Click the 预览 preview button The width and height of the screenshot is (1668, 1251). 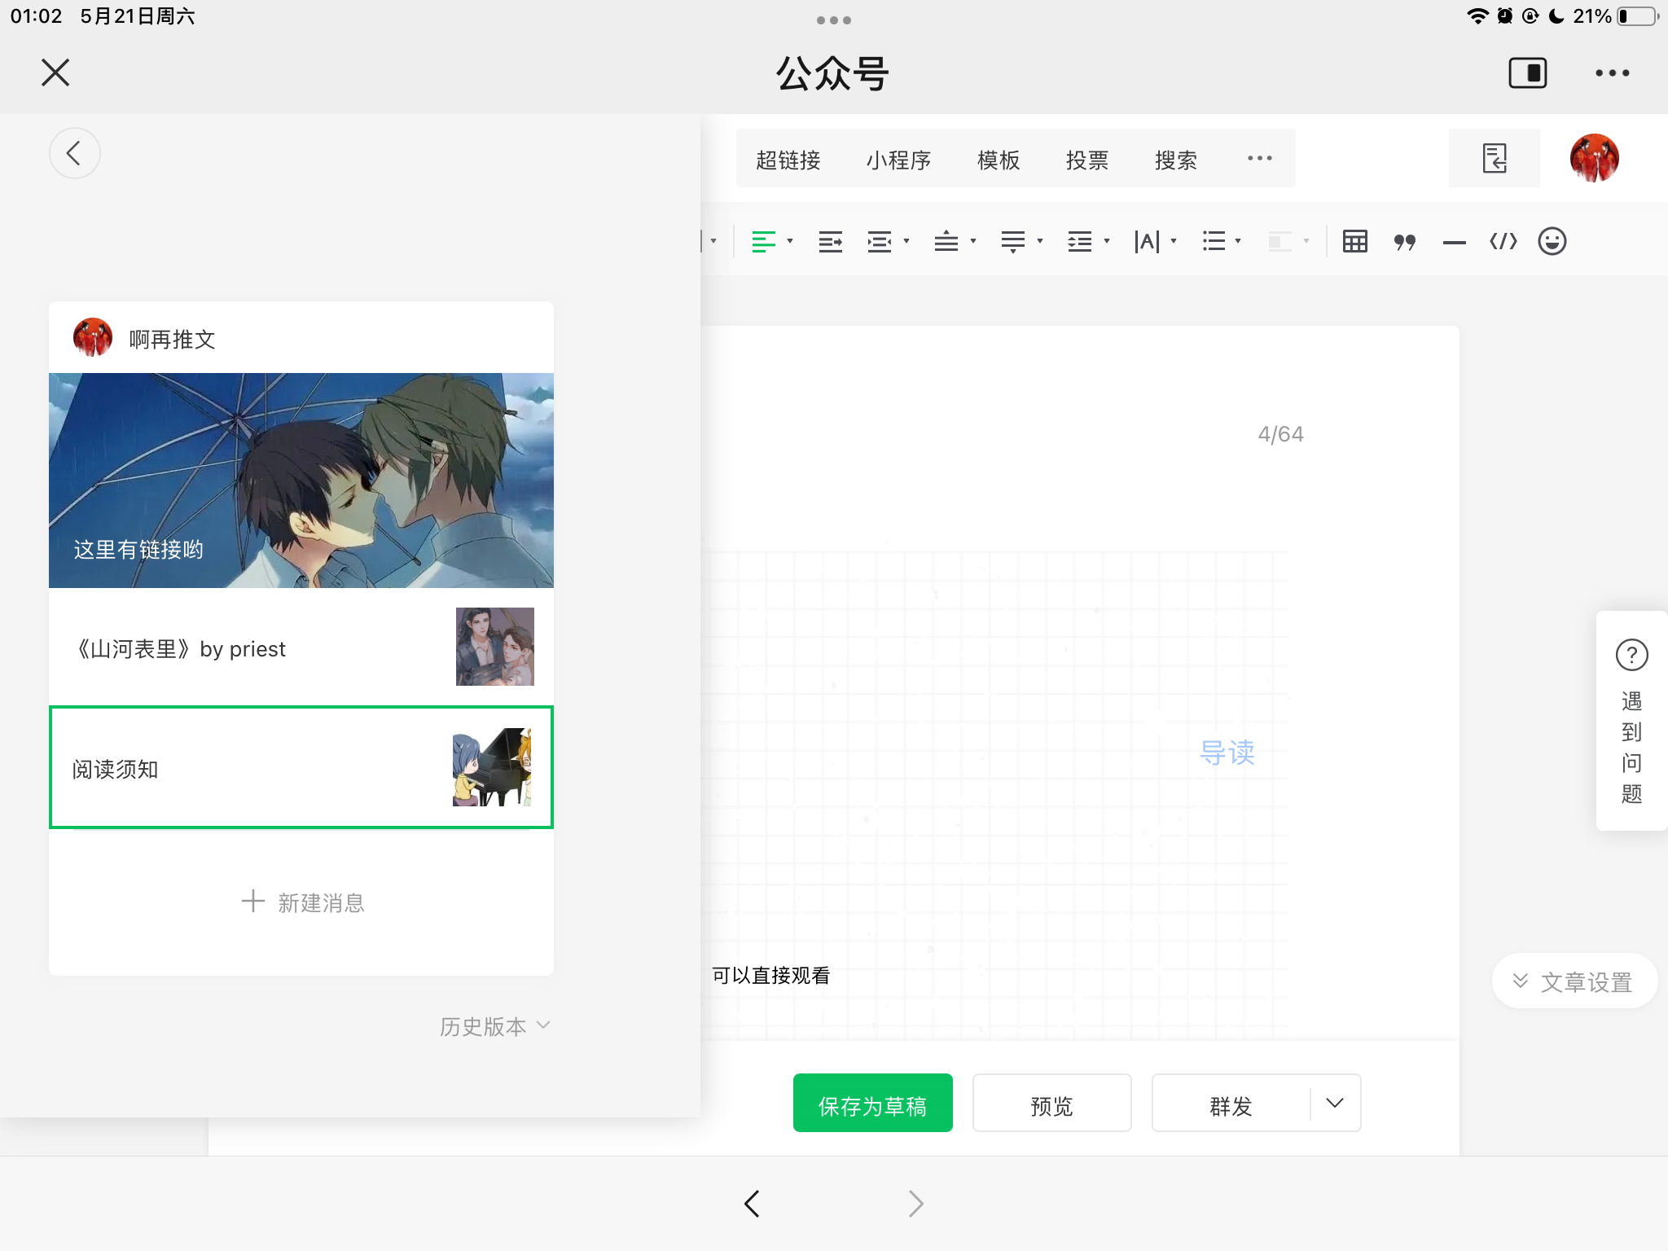[1051, 1103]
